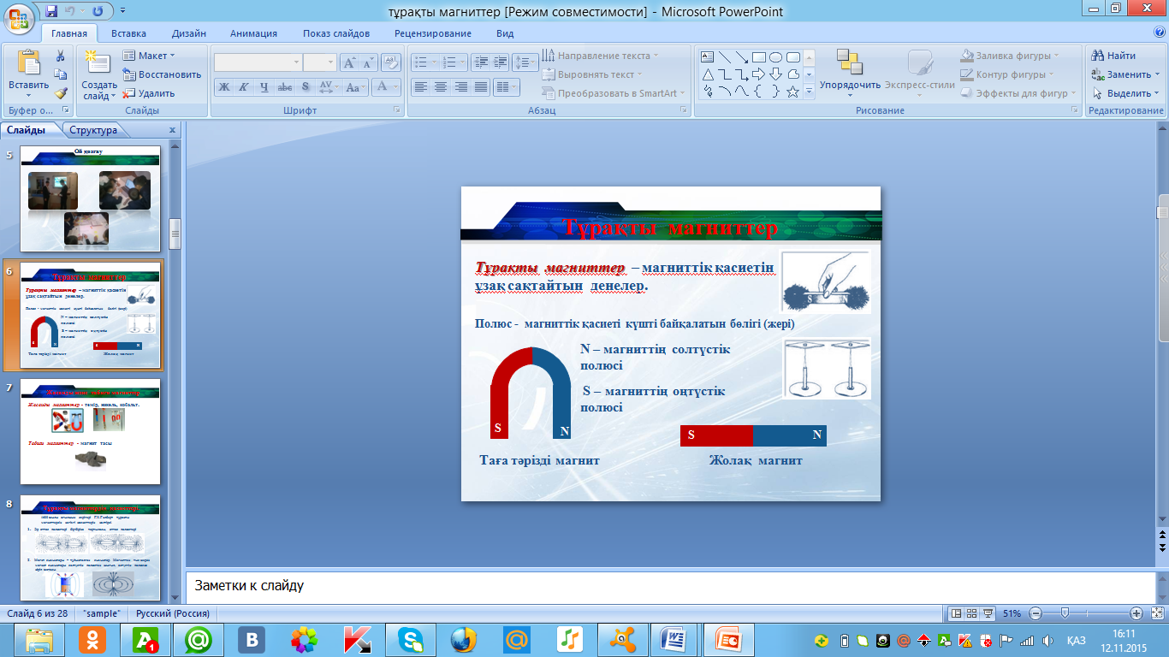This screenshot has width=1169, height=657.
Task: Open the Вставка ribbon tab
Action: coord(128,33)
